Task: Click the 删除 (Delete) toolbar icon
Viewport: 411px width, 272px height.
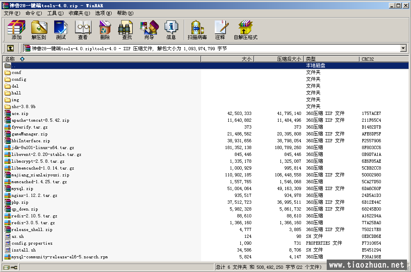Action: (105, 30)
